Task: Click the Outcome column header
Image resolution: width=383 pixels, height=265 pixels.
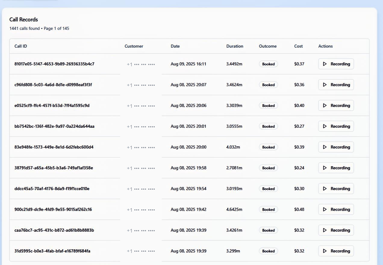Action: [268, 46]
